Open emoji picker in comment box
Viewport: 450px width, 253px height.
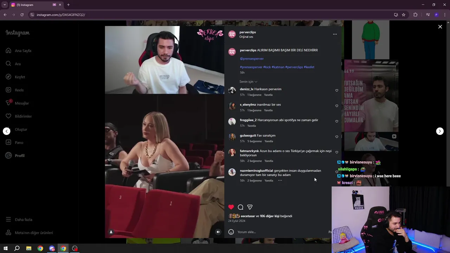point(231,232)
